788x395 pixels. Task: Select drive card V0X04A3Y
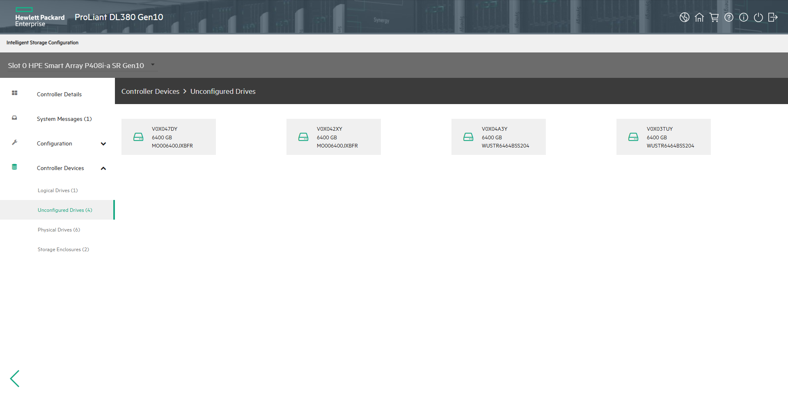pyautogui.click(x=498, y=137)
